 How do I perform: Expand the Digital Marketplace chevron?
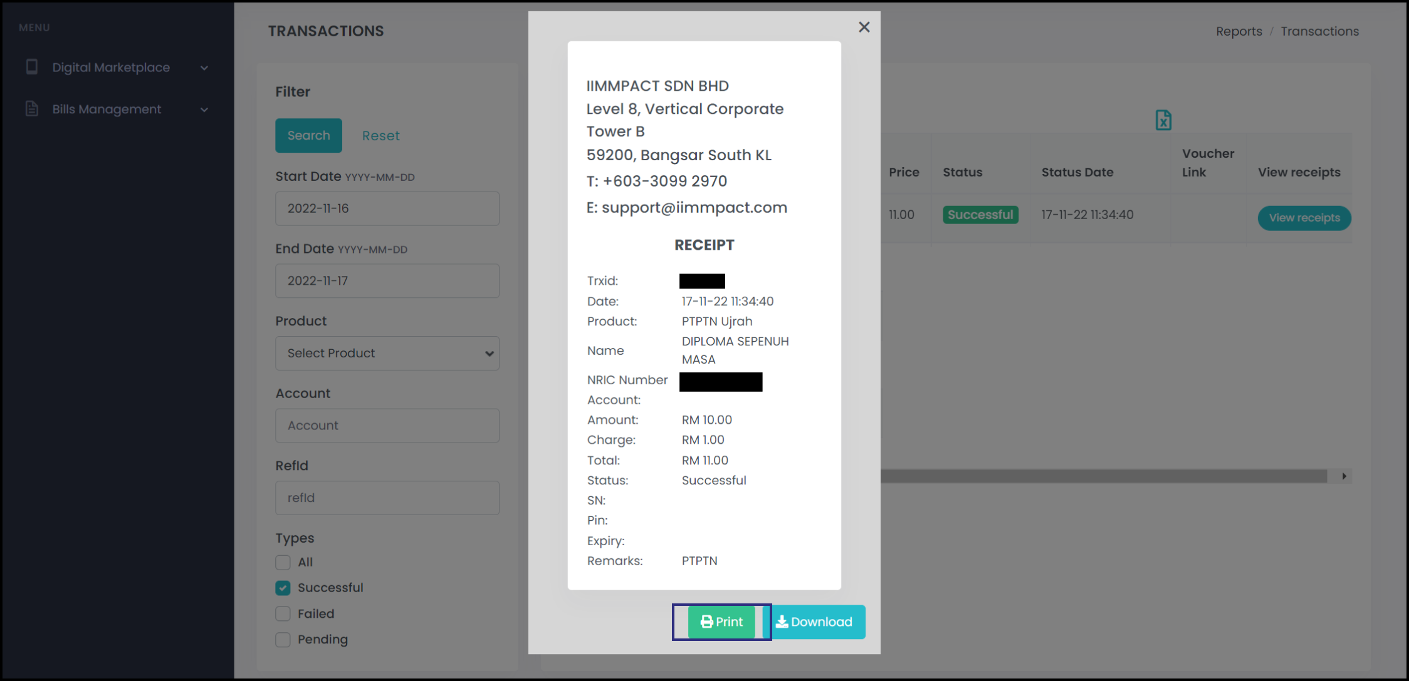tap(204, 68)
